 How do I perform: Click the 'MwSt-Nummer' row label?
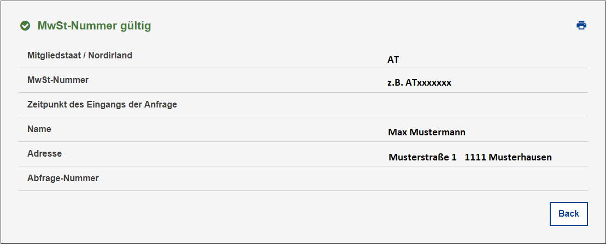58,80
